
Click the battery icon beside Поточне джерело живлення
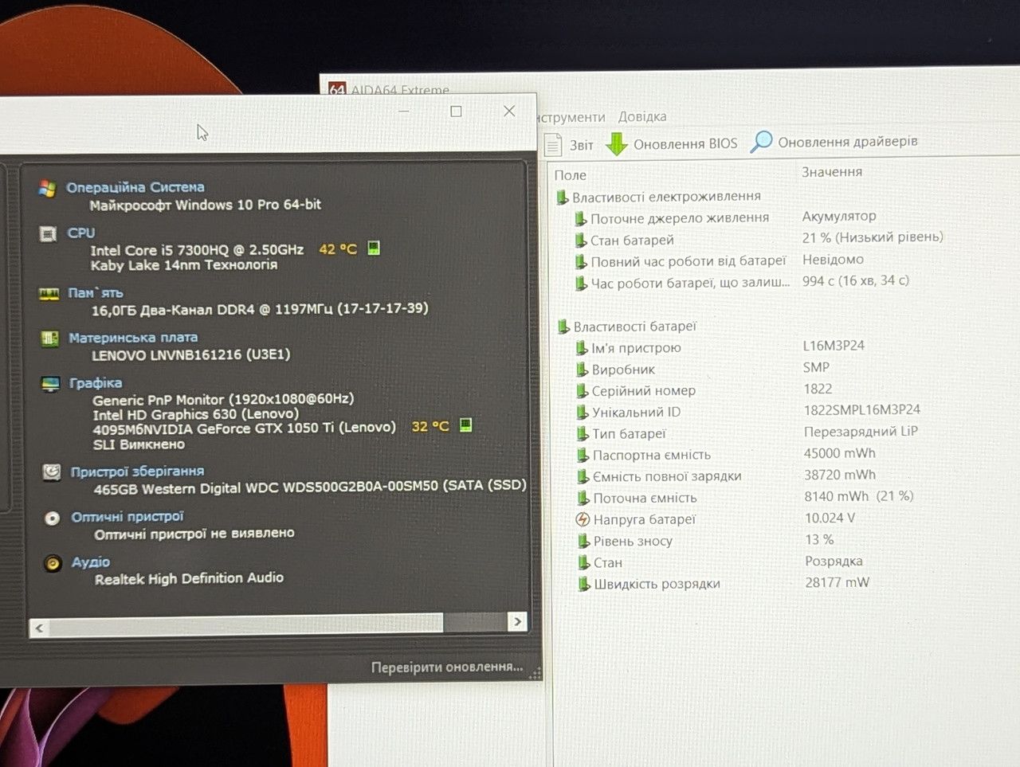[x=581, y=218]
